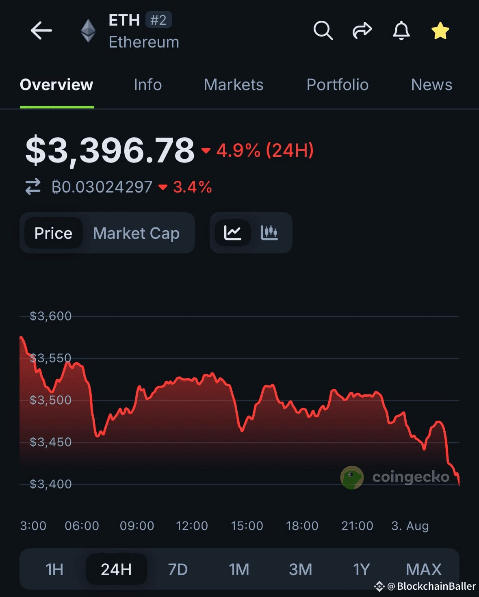Open price alert bell icon
Screen dimensions: 479x597
click(401, 30)
